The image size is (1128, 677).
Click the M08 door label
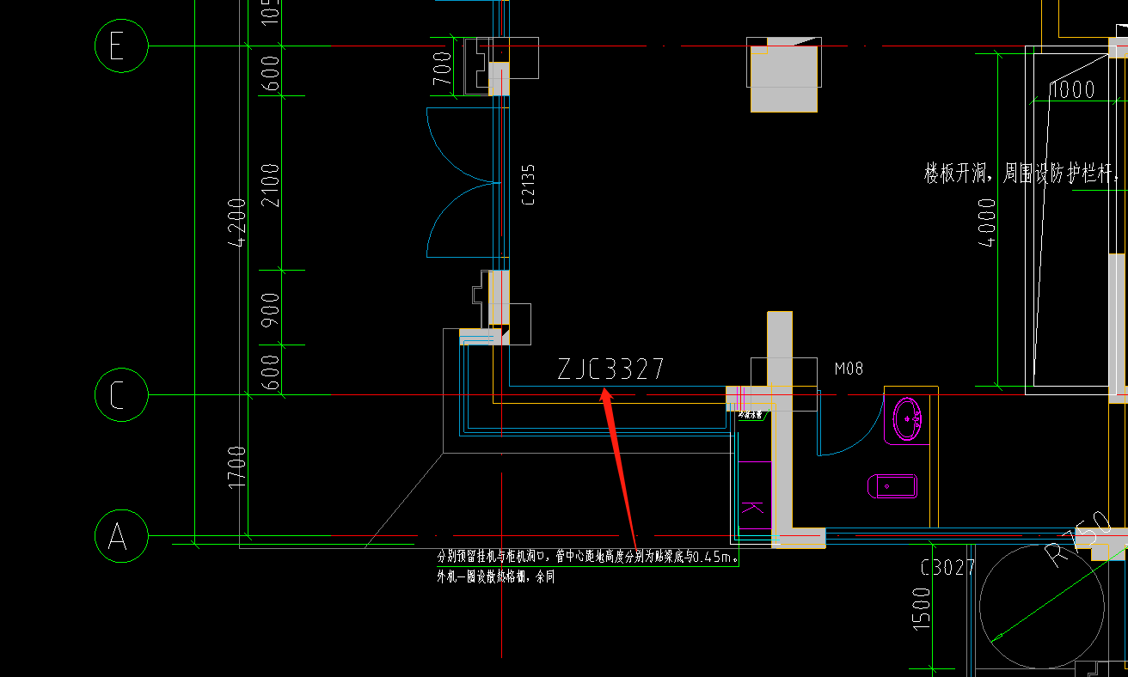click(x=849, y=369)
